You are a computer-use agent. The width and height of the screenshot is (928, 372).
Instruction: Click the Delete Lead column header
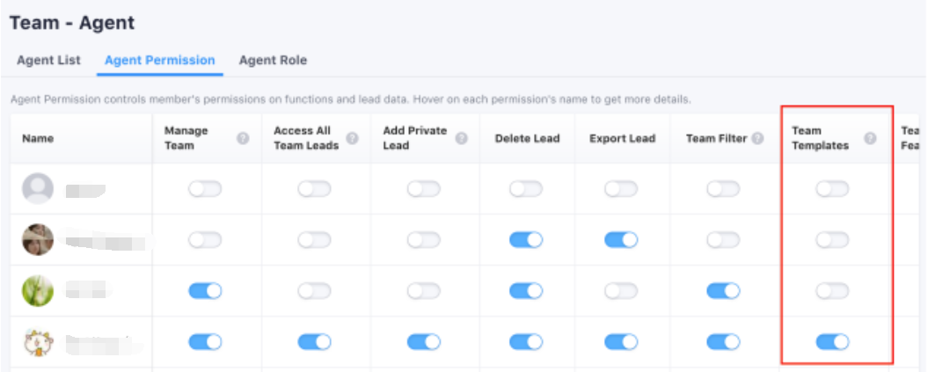pyautogui.click(x=527, y=138)
